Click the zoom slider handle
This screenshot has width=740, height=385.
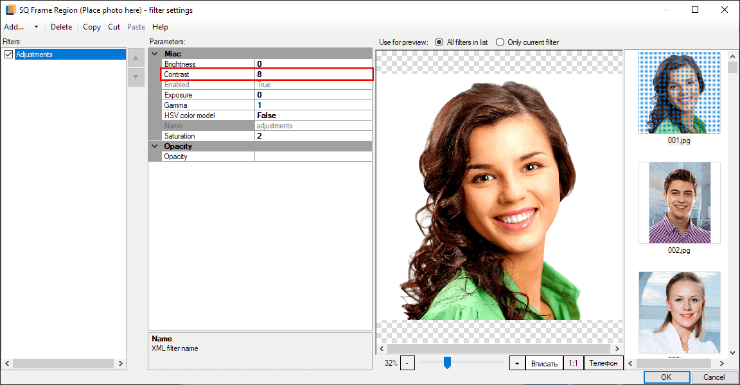coord(447,363)
